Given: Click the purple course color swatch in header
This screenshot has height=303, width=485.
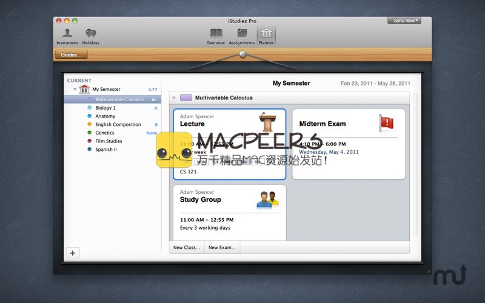Looking at the screenshot, I should click(186, 98).
